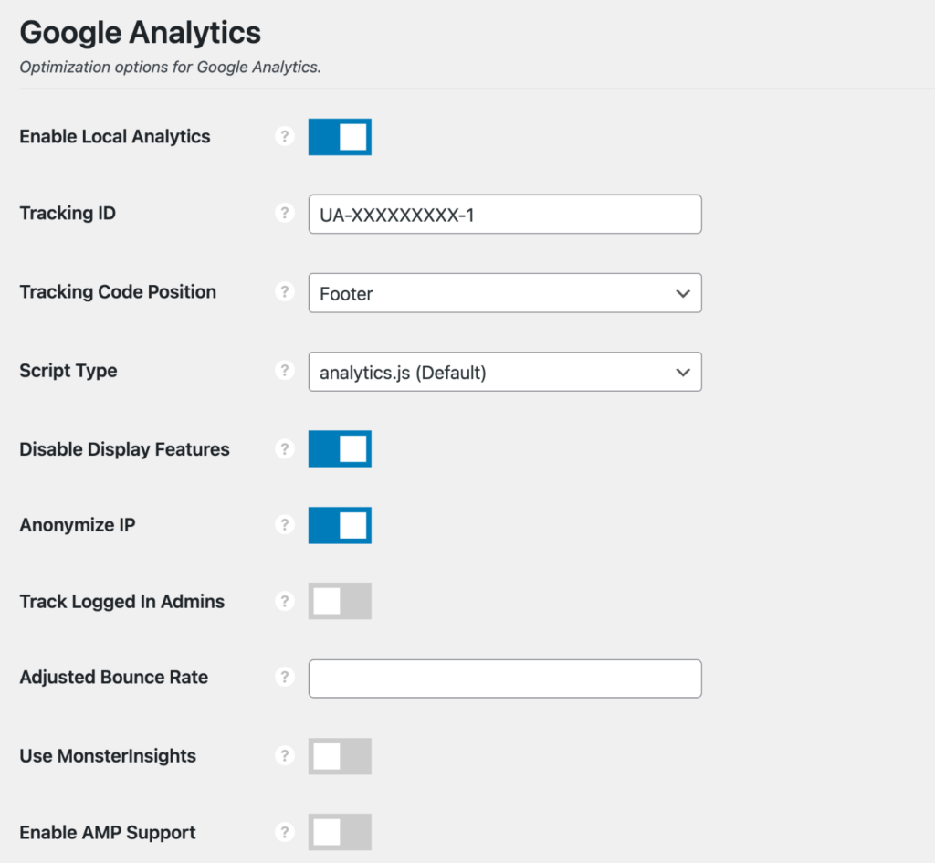Expand the Script Type dropdown with analytics.js
Image resolution: width=935 pixels, height=863 pixels.
pos(505,372)
